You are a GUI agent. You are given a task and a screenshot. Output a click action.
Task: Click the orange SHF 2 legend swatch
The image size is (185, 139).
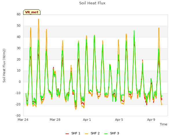click(87, 134)
